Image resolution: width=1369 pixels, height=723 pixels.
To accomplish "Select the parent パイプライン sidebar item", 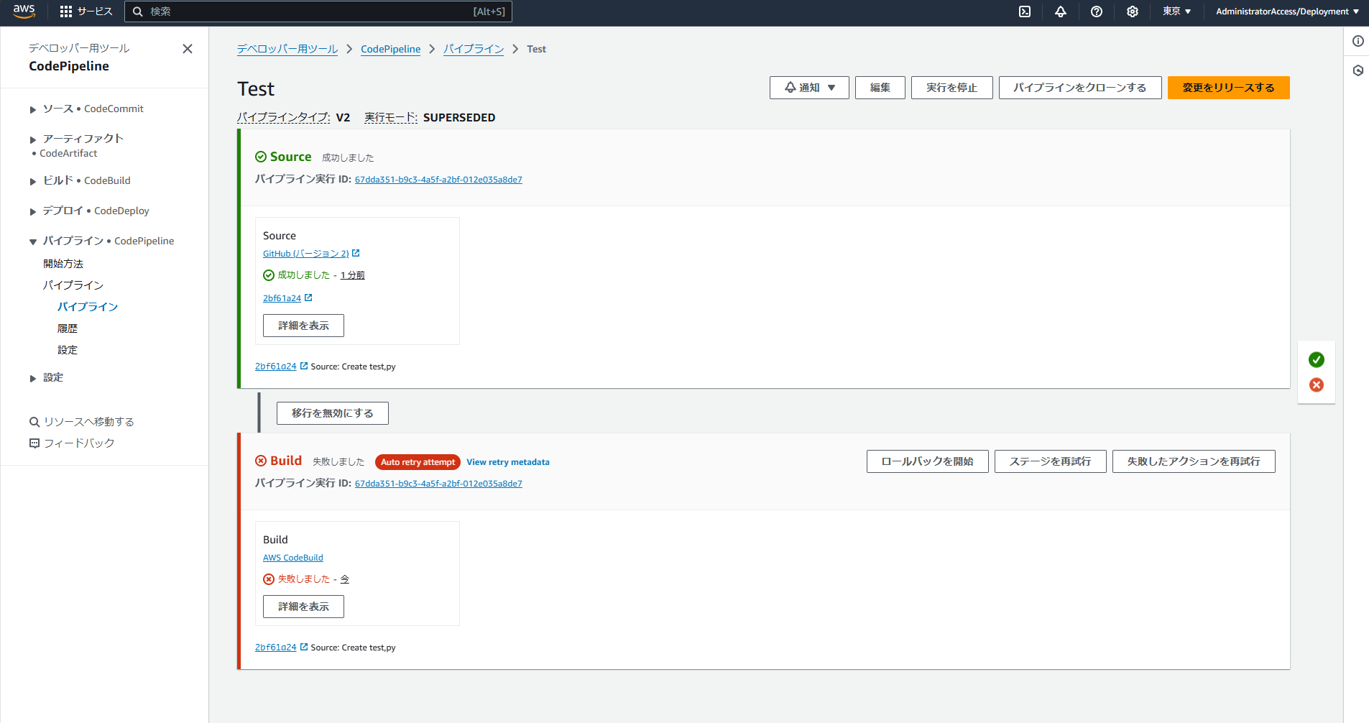I will [x=73, y=285].
